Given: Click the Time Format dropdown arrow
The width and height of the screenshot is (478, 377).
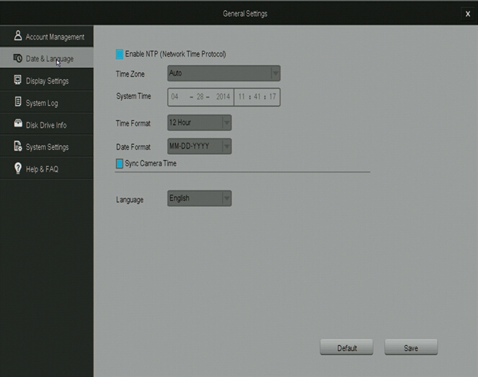Looking at the screenshot, I should (226, 123).
